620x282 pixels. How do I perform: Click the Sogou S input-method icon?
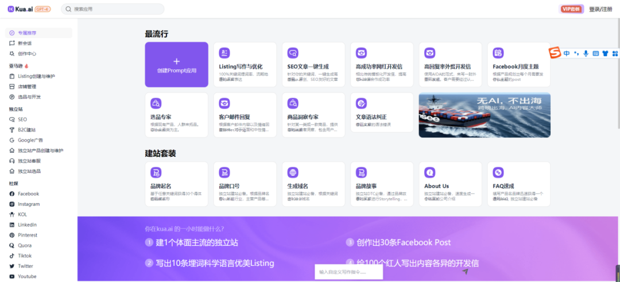(555, 53)
